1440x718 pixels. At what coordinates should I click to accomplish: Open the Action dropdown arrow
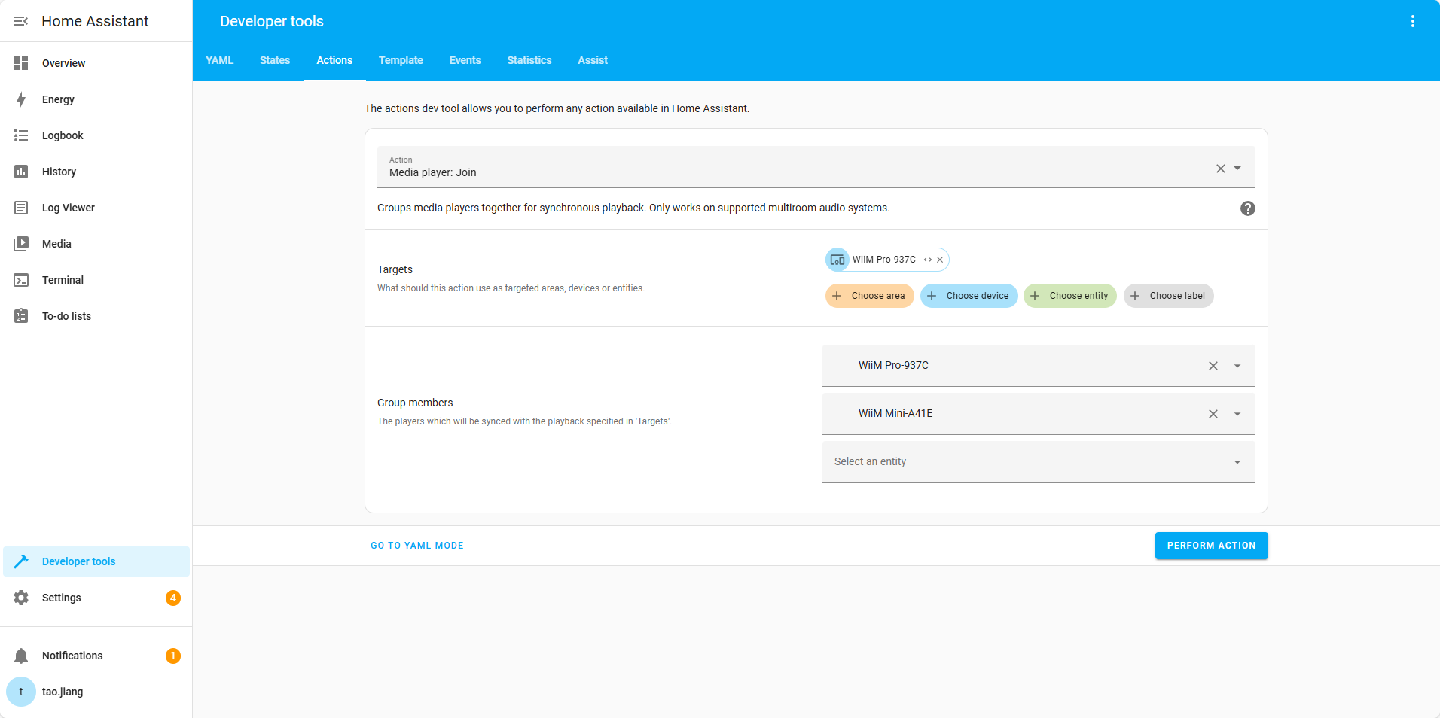tap(1237, 169)
